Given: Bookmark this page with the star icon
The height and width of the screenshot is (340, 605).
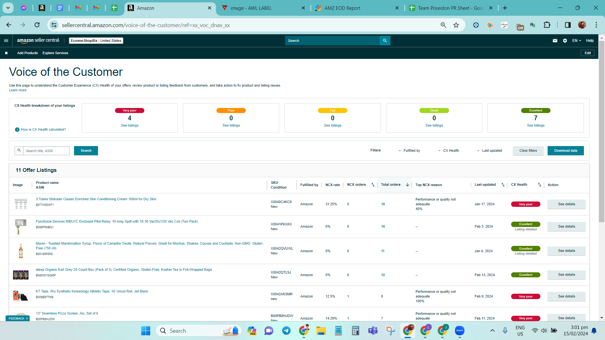Looking at the screenshot, I should tap(456, 25).
